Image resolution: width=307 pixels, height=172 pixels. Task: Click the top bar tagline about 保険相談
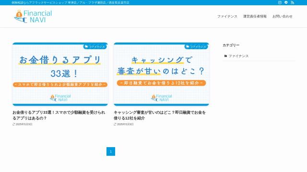(71, 2)
